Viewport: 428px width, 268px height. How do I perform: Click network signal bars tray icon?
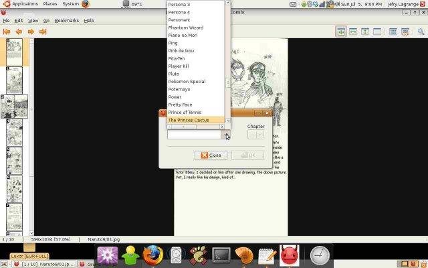click(322, 4)
